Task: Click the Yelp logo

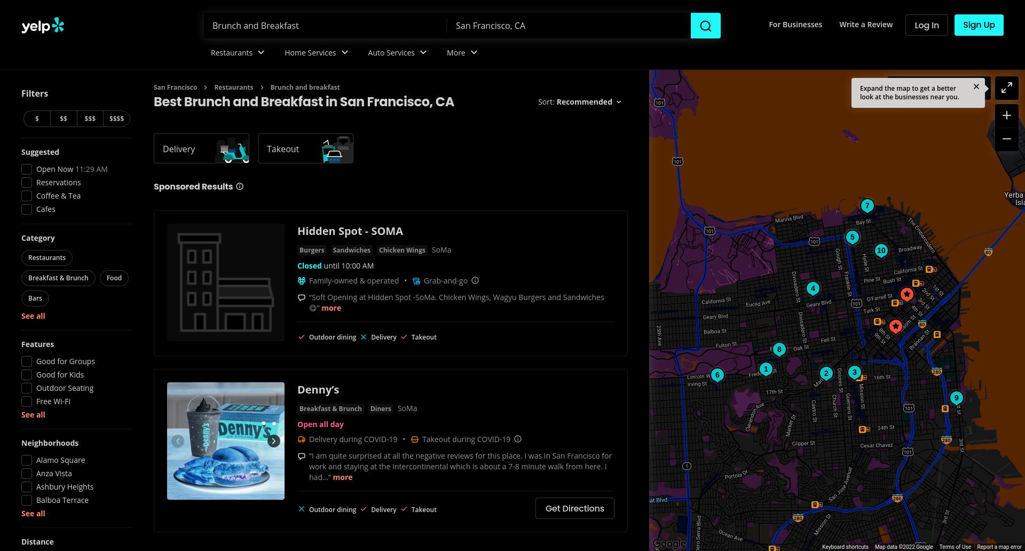Action: click(43, 26)
